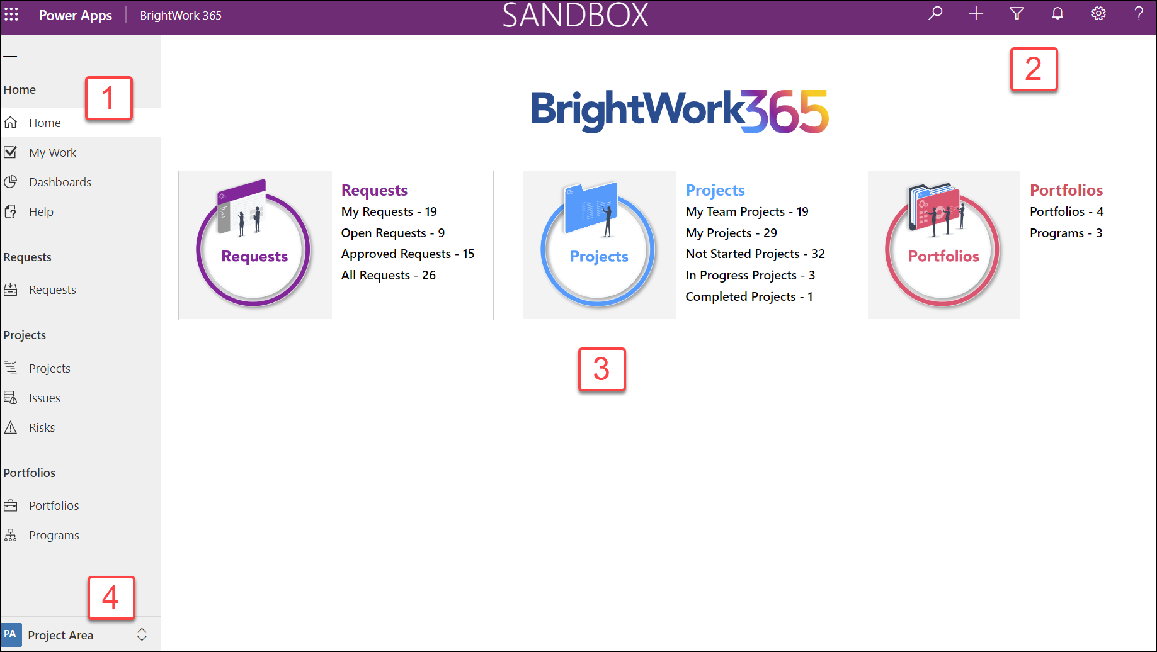Click the hierarchy icon beside Programs
1157x652 pixels.
click(11, 535)
